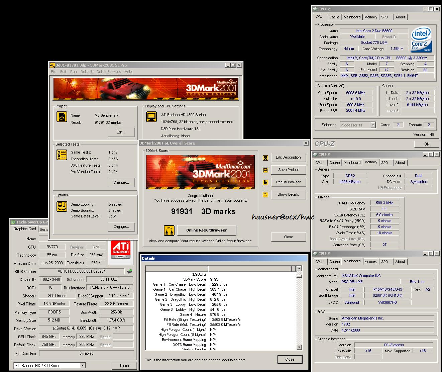Click the GPU-Z BIOS save chip icon
Screen dimensions: 442x372
pyautogui.click(x=130, y=271)
